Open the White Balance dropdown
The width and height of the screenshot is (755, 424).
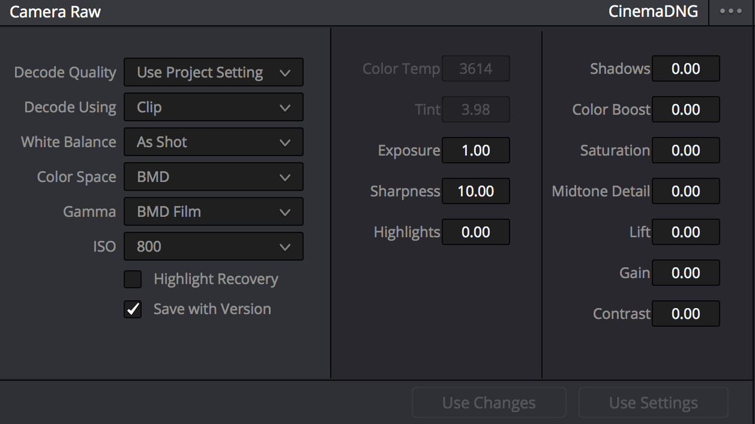tap(213, 142)
